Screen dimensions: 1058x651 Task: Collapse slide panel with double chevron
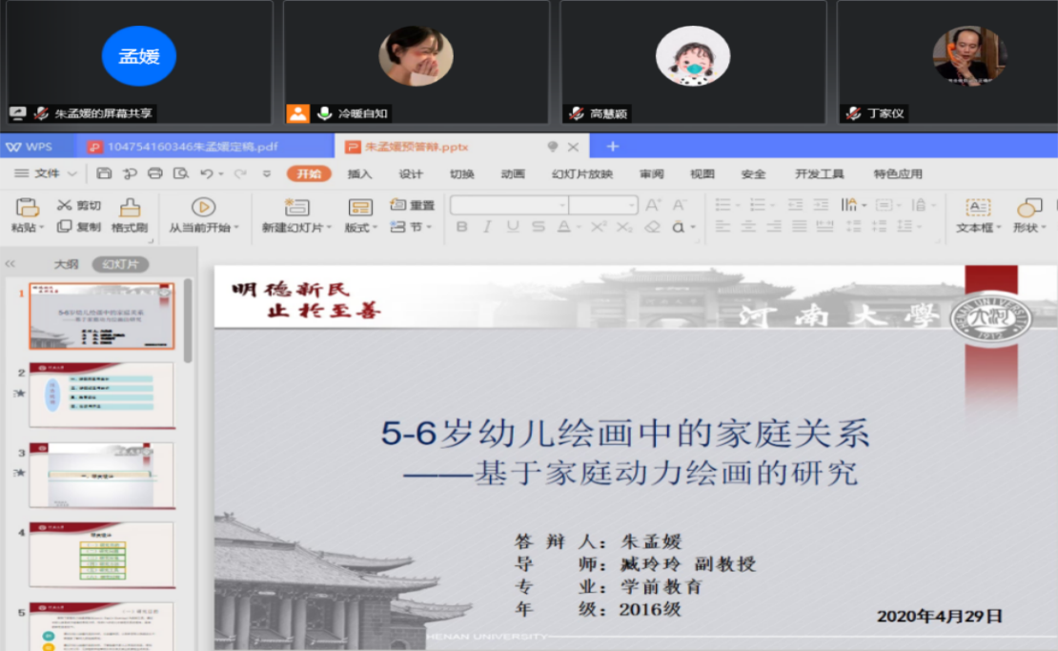click(10, 264)
